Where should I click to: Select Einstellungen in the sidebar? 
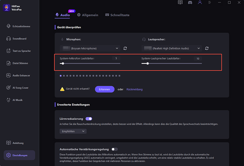(20, 155)
